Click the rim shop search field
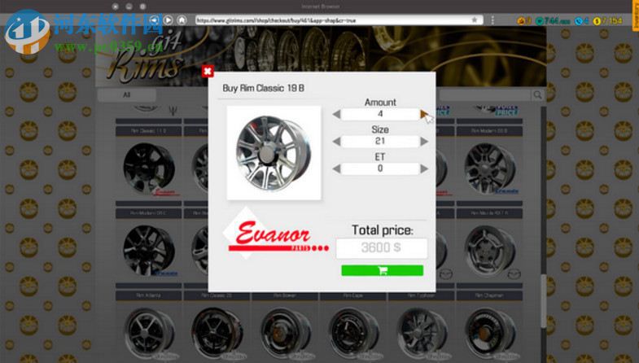 pyautogui.click(x=485, y=95)
